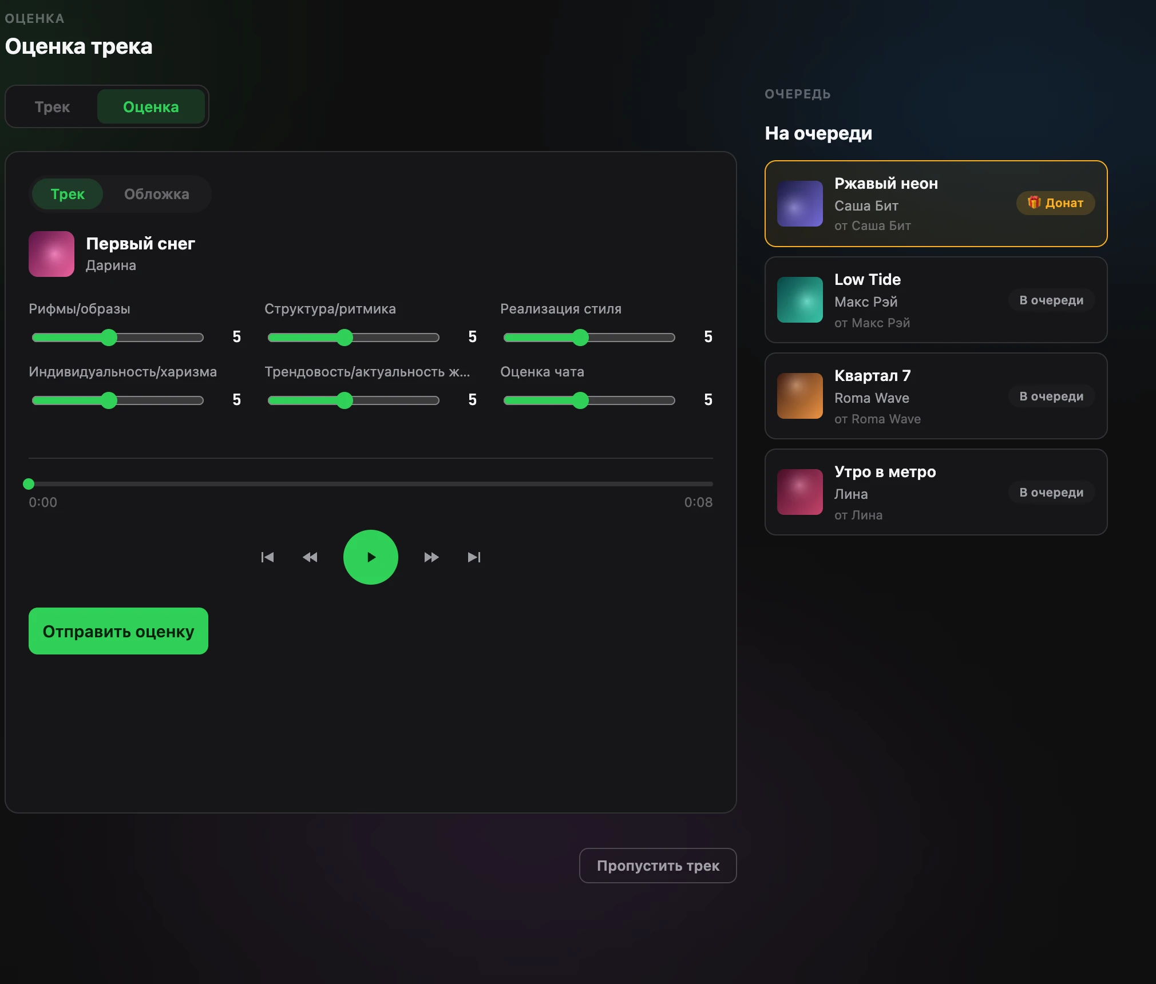
Task: Click the skip to next track icon
Action: click(x=474, y=557)
